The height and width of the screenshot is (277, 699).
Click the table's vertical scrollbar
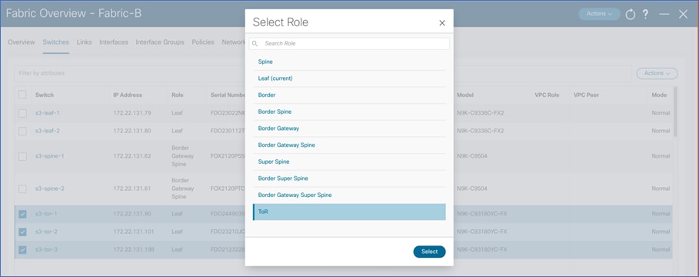[675, 112]
